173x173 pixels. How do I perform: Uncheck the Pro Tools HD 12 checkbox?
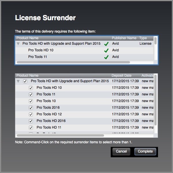point(31,114)
